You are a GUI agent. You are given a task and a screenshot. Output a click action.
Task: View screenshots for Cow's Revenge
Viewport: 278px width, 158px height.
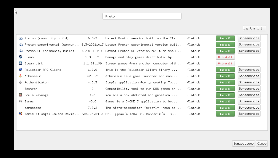(x=249, y=95)
